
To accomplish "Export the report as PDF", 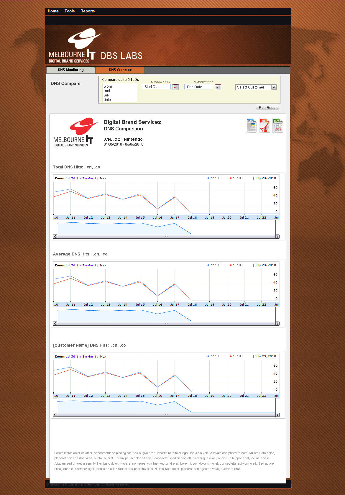I will [264, 126].
